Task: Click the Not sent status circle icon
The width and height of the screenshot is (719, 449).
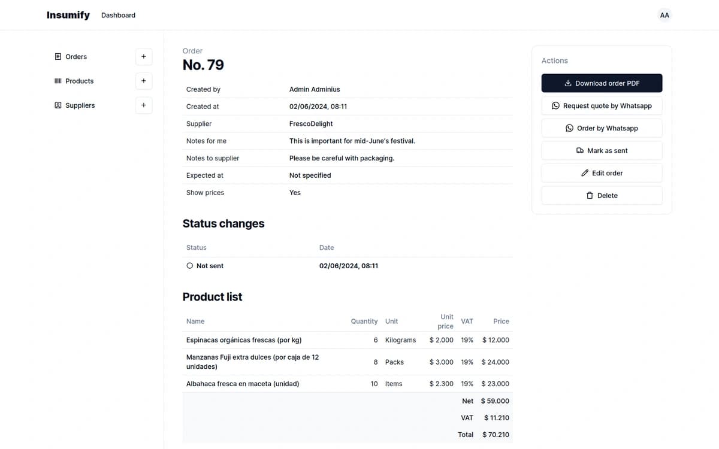Action: click(x=190, y=265)
